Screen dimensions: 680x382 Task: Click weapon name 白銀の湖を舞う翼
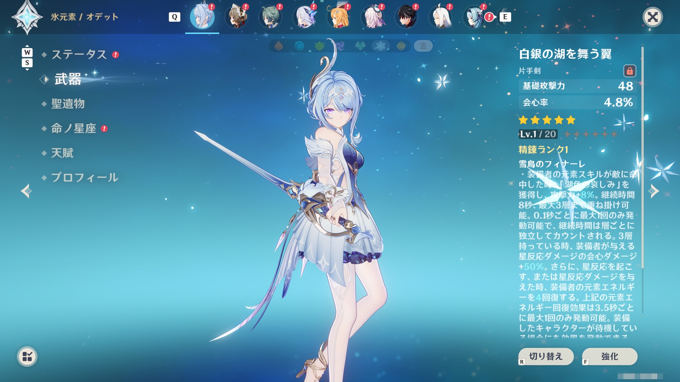coord(565,54)
